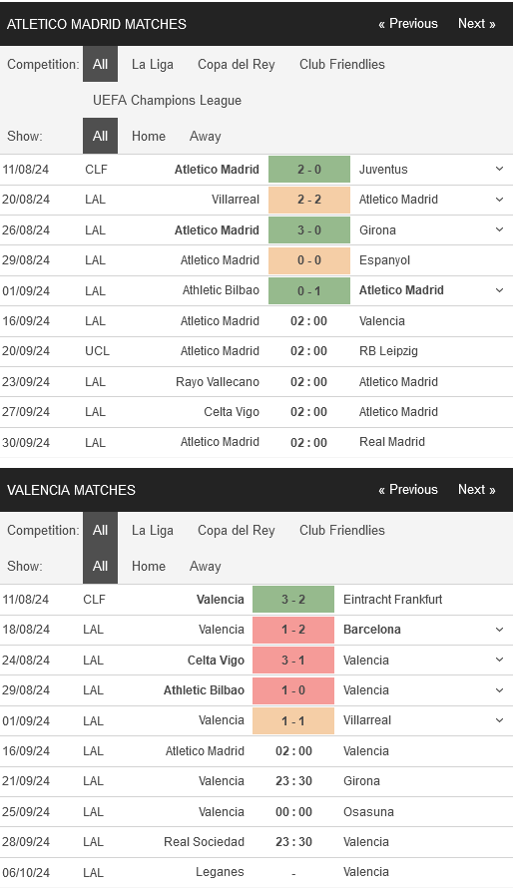Open the 2 - 0 score against Juventus

309,170
